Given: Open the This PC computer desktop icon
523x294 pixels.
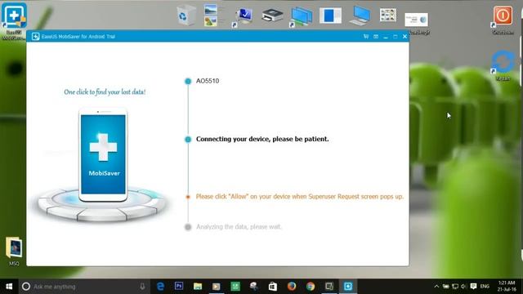Looking at the screenshot, I should point(360,16).
